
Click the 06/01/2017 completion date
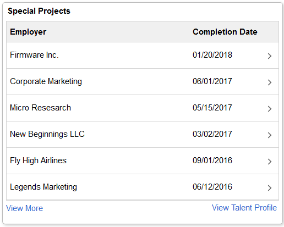tap(212, 81)
